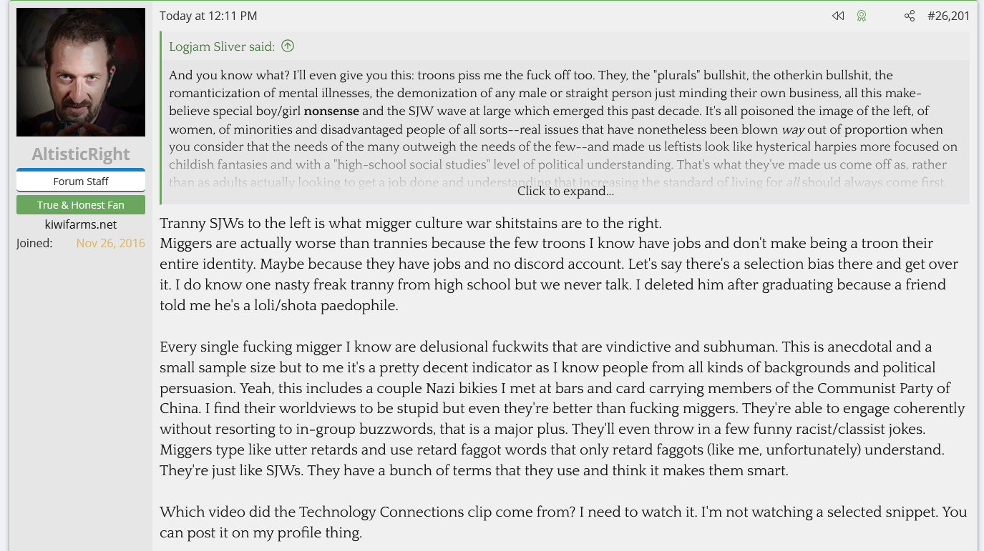Click the "True & Honest Fan" green banner

coord(81,205)
